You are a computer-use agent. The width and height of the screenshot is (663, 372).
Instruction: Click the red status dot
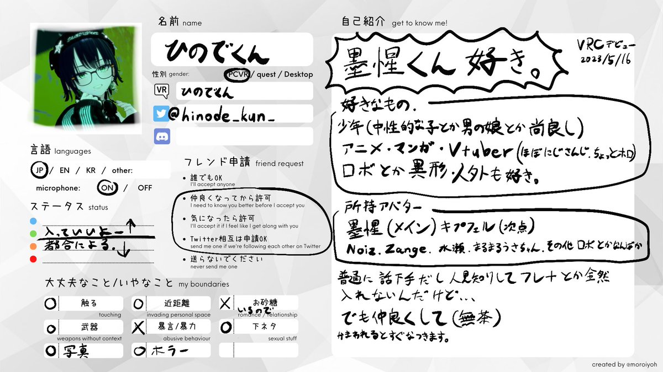point(33,259)
